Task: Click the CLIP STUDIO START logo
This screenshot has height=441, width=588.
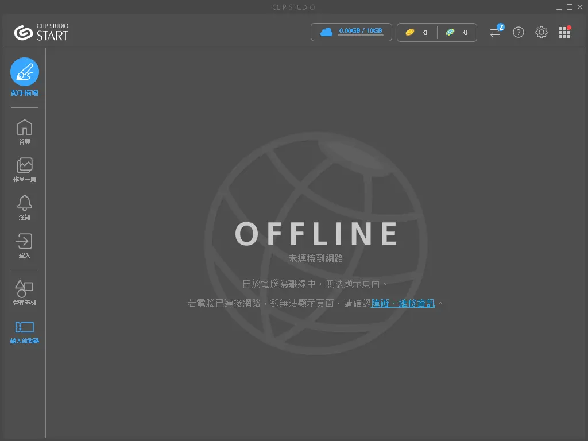Action: [x=41, y=32]
